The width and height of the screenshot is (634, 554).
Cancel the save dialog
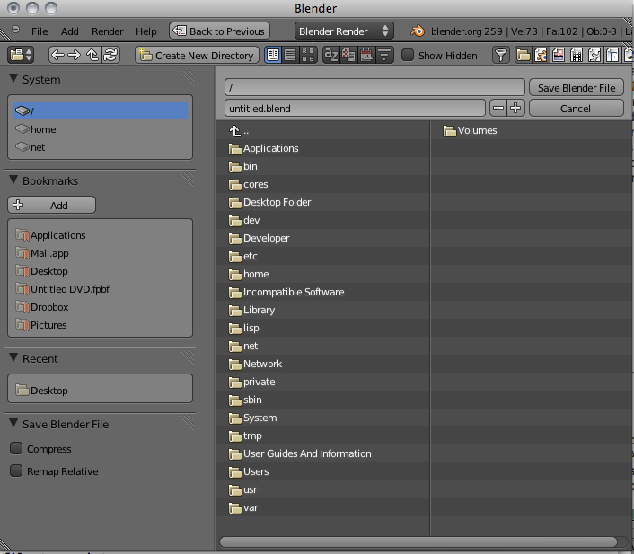tap(577, 108)
